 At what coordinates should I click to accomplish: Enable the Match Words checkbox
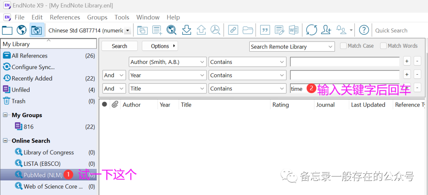[384, 46]
